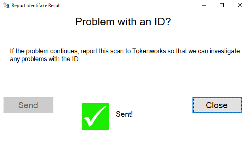Screen dimensions: 249x151
Task: Close the window using the title bar X
Action: click(x=240, y=6)
